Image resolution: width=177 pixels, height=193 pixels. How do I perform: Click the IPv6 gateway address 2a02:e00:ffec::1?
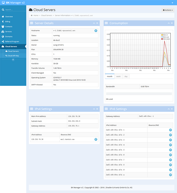point(146,116)
